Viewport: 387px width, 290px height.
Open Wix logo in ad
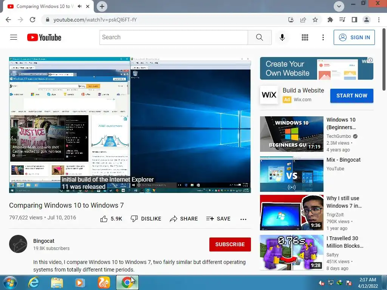269,95
